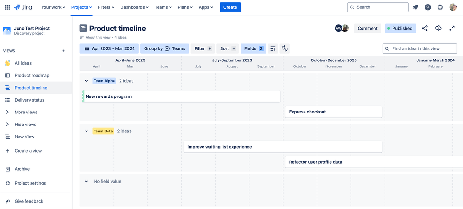Click the Team Alpha label
Screen dimensions: 463x209
click(x=104, y=81)
